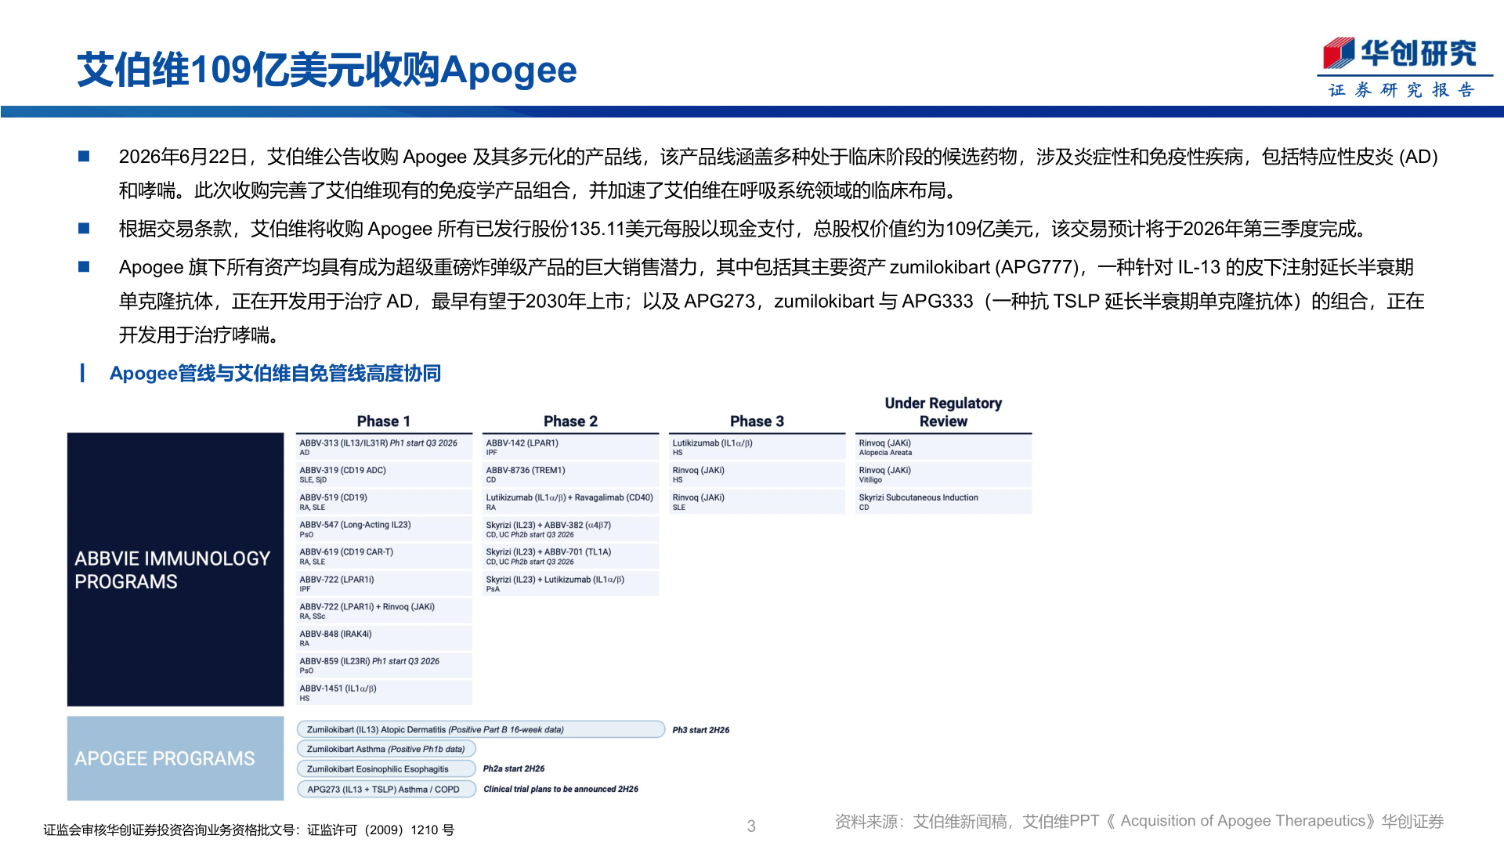1504x846 pixels.
Task: Select the ABBV-8736 (TREM1) cell
Action: tap(570, 475)
